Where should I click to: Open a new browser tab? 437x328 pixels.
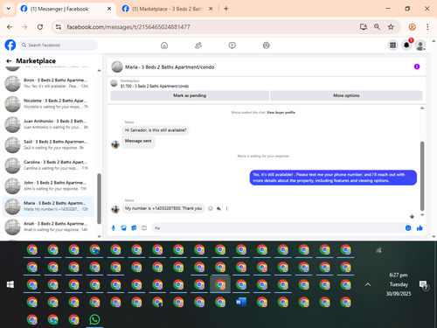pos(226,9)
